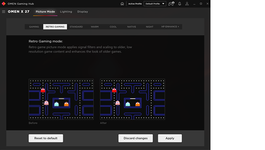
Task: Maximize the OMEN Gaming Hub window
Action: (x=201, y=4)
